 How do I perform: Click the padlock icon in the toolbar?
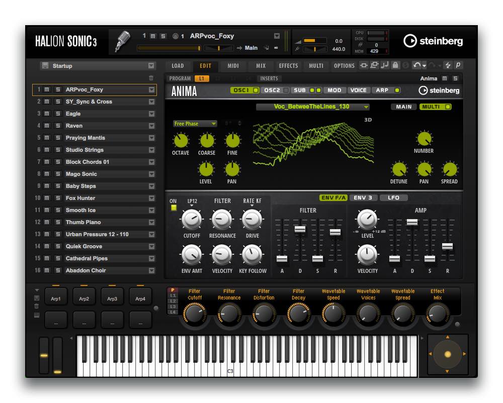click(395, 65)
